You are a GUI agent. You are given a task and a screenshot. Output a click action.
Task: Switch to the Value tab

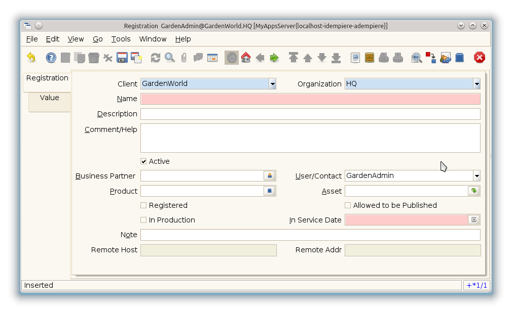pyautogui.click(x=50, y=98)
